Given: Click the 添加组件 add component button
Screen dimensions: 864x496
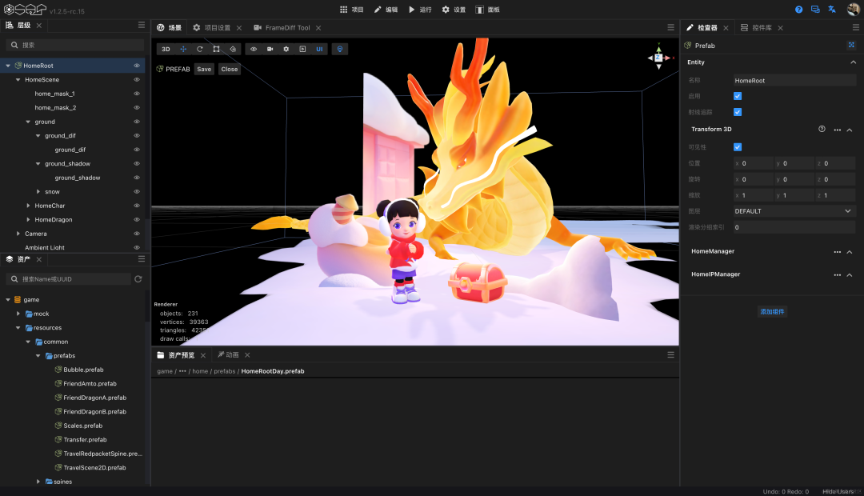Looking at the screenshot, I should tap(772, 311).
